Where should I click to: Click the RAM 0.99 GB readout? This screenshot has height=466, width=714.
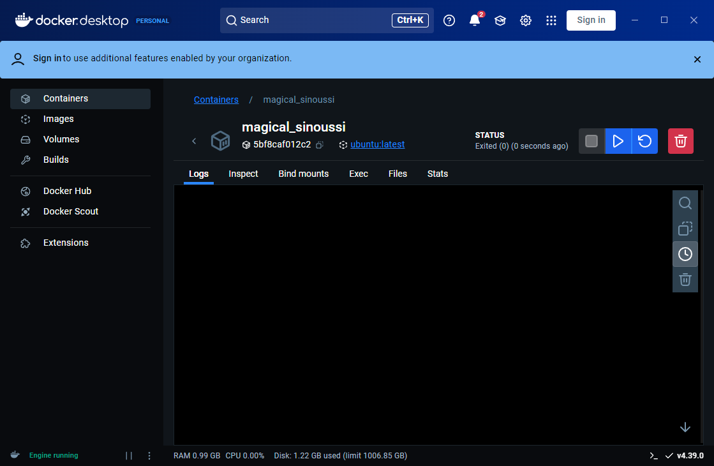197,456
